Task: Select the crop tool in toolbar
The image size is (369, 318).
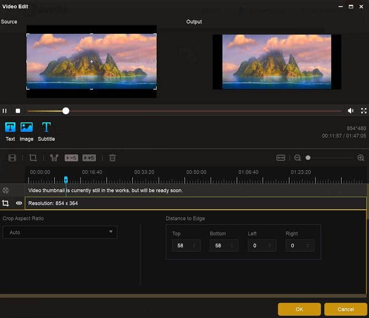Action: tap(33, 158)
